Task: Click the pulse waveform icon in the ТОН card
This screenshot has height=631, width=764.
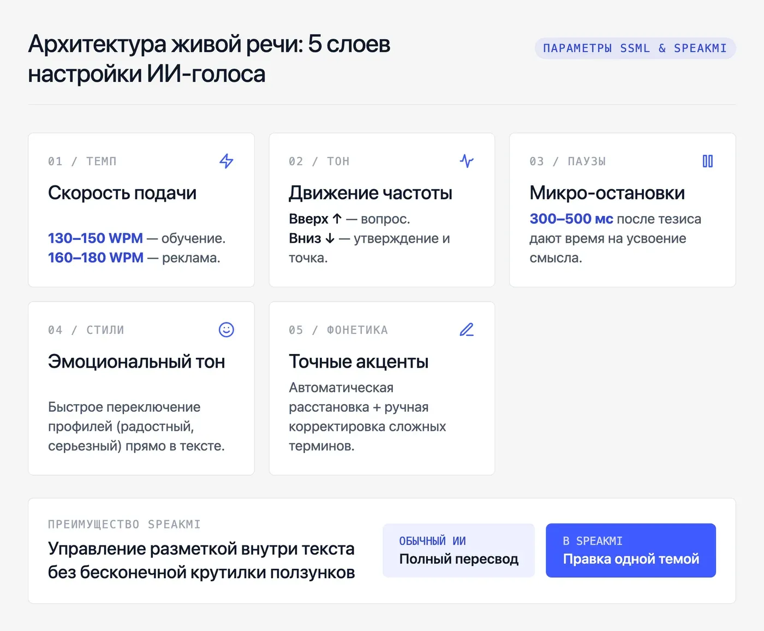Action: (x=467, y=161)
